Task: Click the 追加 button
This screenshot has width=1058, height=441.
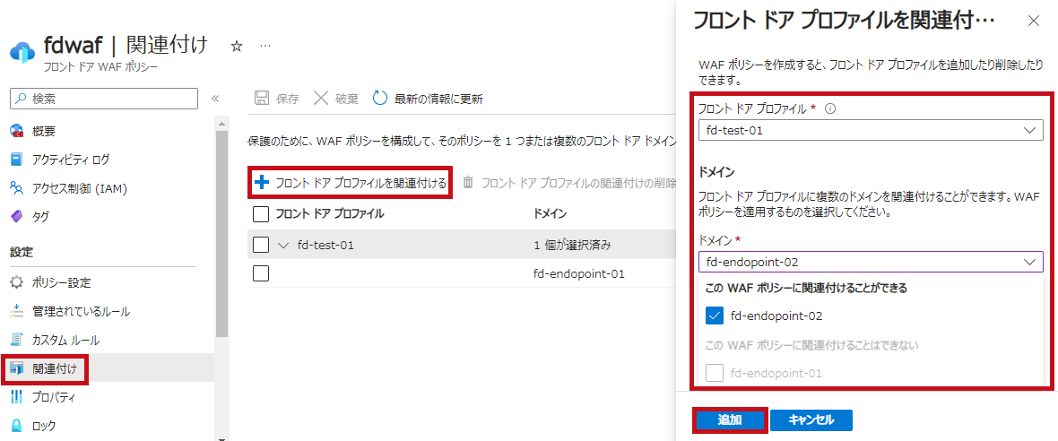Action: click(730, 420)
